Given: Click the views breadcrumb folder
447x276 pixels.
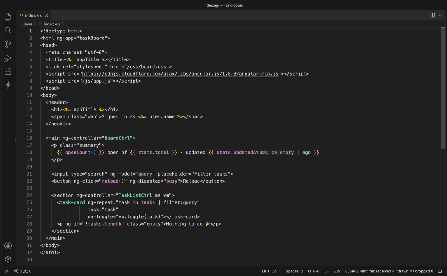Looking at the screenshot, I should (27, 24).
